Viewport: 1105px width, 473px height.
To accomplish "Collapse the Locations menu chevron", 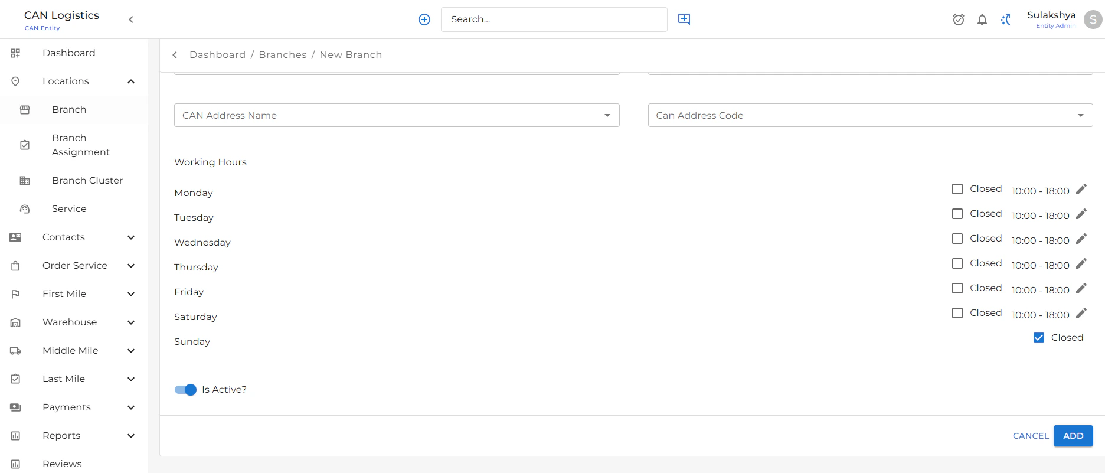I will [131, 81].
